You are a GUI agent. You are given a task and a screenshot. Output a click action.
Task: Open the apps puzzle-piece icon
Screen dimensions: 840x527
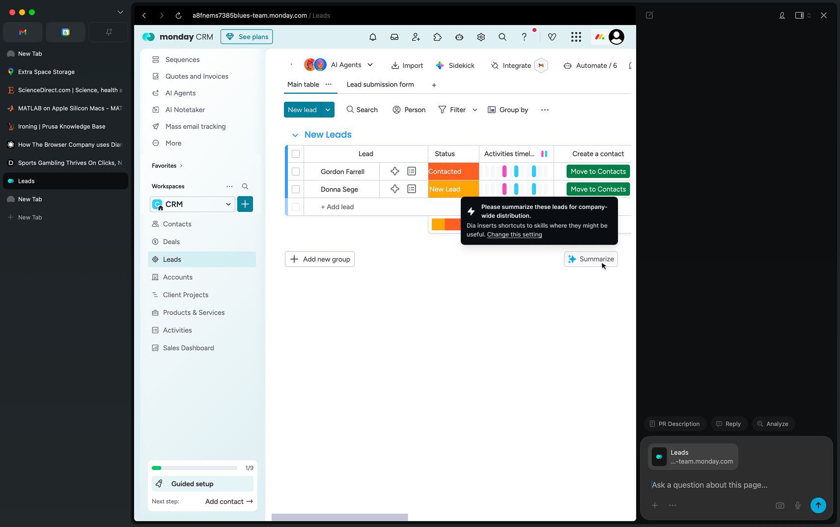[438, 37]
